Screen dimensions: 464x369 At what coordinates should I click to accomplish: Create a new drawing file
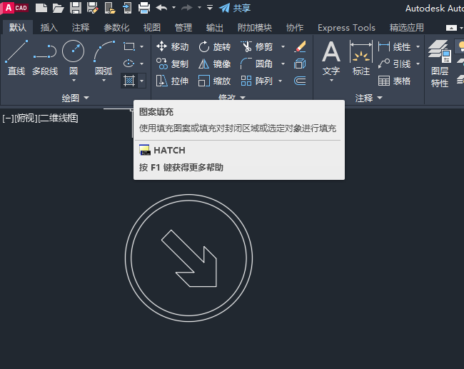click(41, 8)
